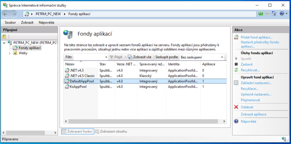The image size is (291, 144).
Task: Open the Seskupit podle combo box
Action: pyautogui.click(x=202, y=57)
